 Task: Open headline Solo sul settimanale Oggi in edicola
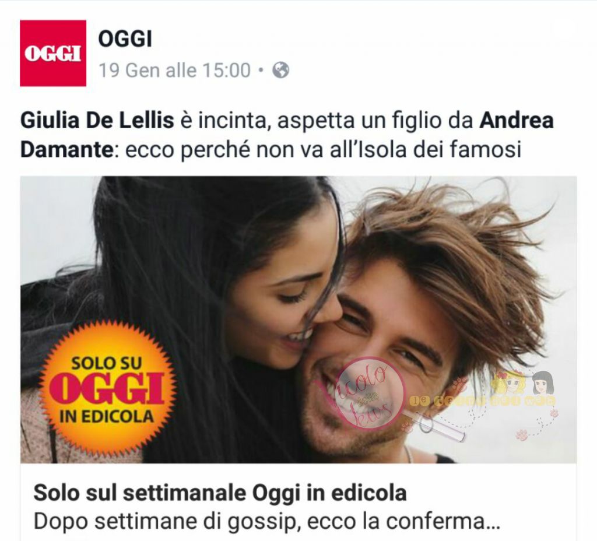click(220, 493)
